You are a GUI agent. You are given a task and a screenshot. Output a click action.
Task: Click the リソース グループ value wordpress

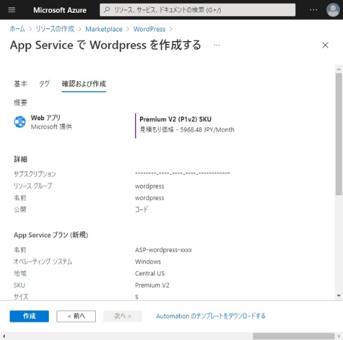pyautogui.click(x=149, y=186)
